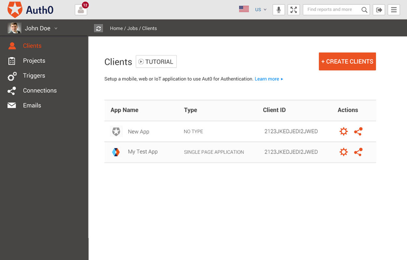Play the Tutorial button
The image size is (407, 260).
(156, 61)
